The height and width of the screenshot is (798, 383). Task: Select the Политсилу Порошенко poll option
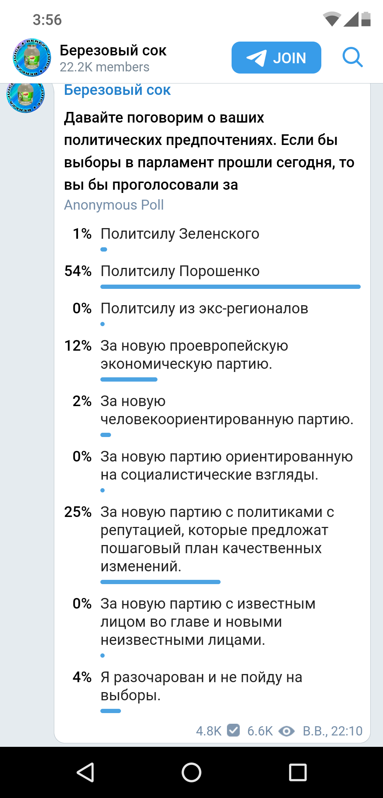click(x=212, y=276)
